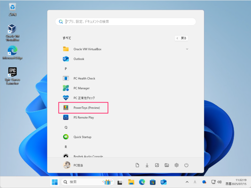Open PC Health Check via its label

point(84,78)
